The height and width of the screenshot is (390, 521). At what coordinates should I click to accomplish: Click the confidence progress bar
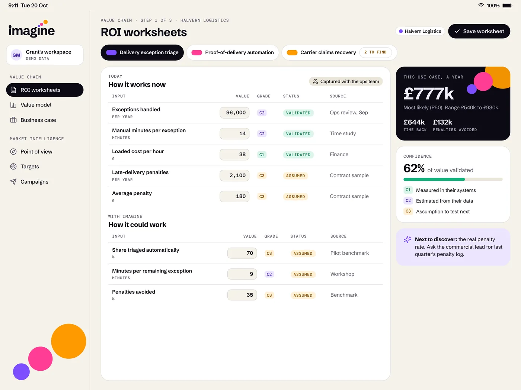[453, 180]
